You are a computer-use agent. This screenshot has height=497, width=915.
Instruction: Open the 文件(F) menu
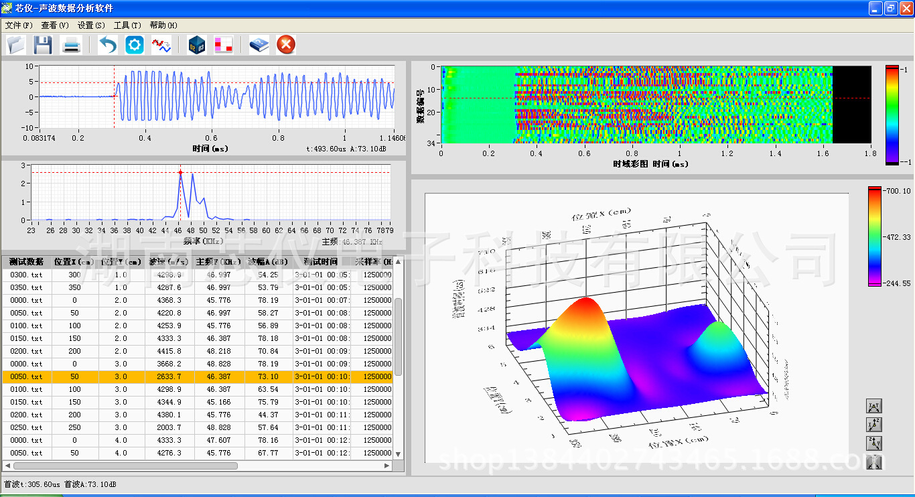[x=19, y=25]
